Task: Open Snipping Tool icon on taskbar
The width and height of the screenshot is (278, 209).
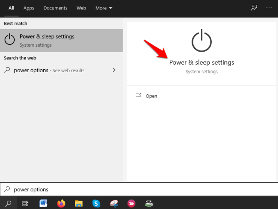Action: [114, 204]
